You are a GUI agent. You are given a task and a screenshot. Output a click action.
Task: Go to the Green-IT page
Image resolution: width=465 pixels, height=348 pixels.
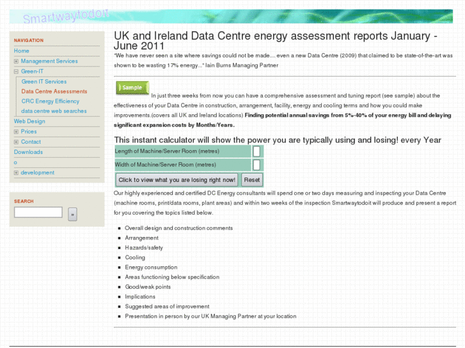pos(32,72)
